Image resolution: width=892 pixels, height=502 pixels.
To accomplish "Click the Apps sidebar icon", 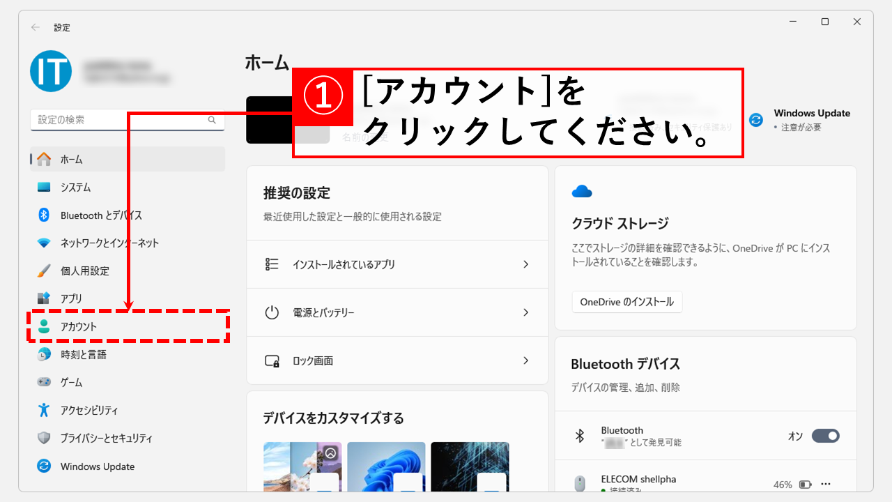I will pyautogui.click(x=44, y=298).
